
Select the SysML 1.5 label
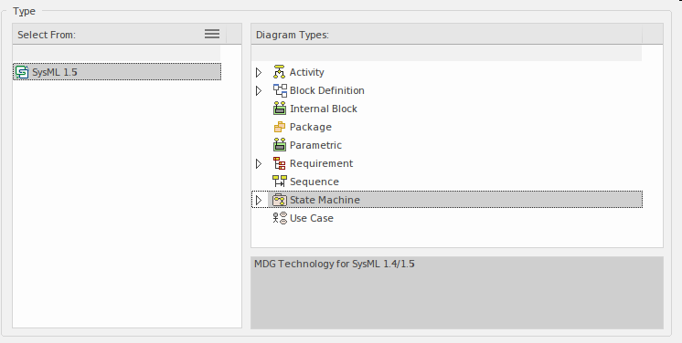pos(55,72)
